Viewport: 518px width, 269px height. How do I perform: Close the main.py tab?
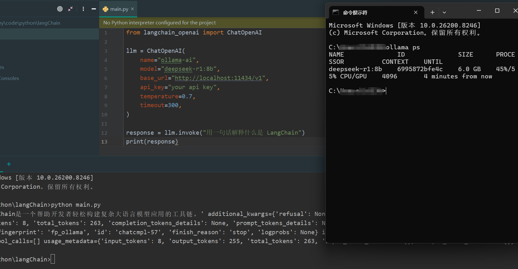coord(132,9)
